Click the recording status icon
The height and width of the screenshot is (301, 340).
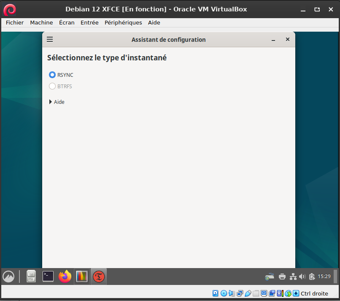click(272, 293)
